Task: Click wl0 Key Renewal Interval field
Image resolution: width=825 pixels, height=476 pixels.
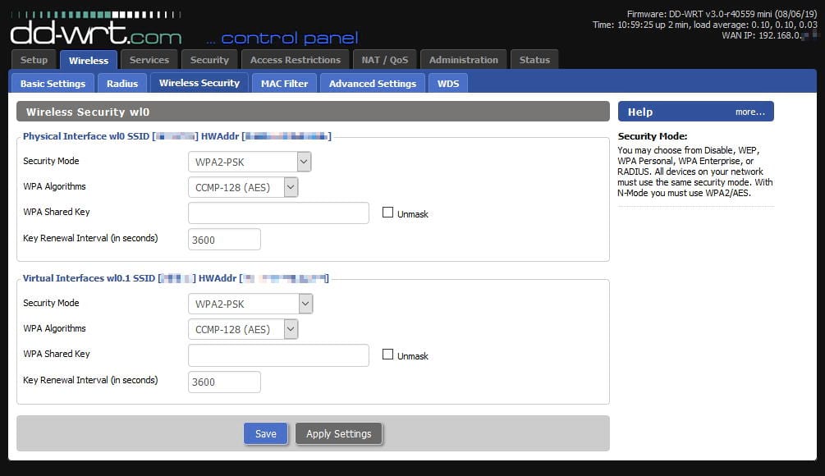Action: tap(224, 240)
